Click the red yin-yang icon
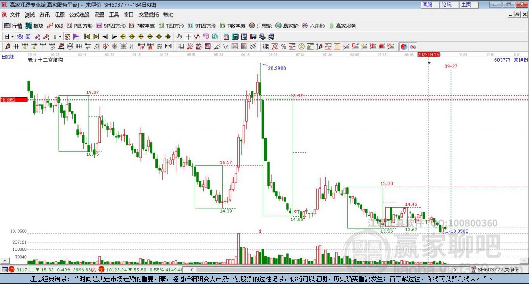Image resolution: width=529 pixels, height=284 pixels. coord(404,47)
